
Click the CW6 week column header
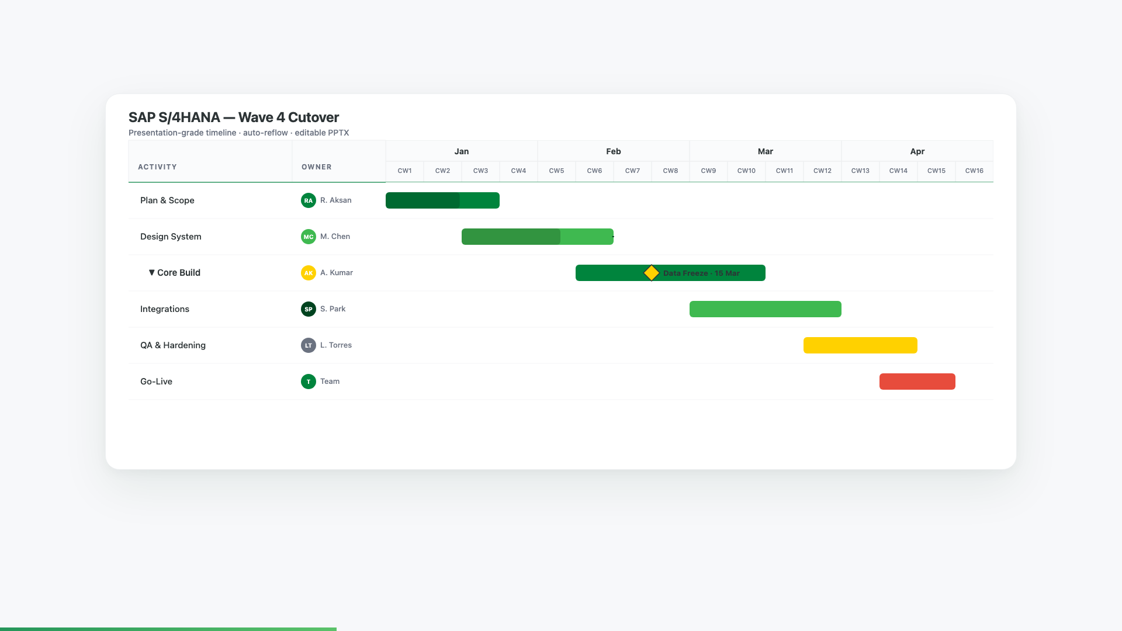594,171
